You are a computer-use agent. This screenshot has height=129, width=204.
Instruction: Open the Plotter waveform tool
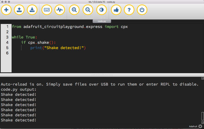tap(60, 10)
